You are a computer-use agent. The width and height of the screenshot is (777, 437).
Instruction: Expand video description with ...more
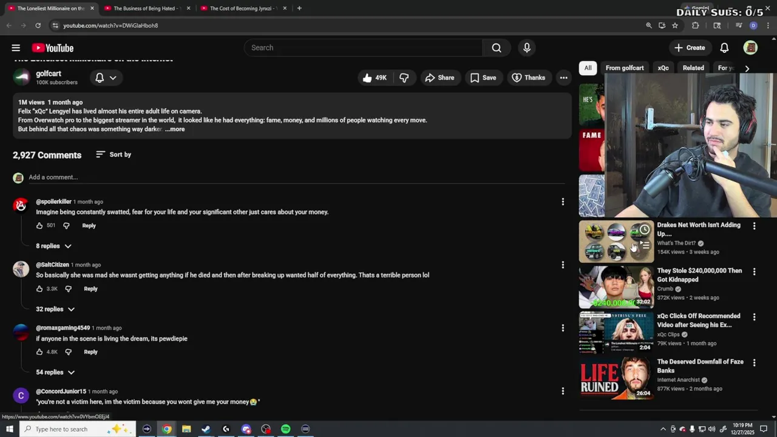pos(175,129)
